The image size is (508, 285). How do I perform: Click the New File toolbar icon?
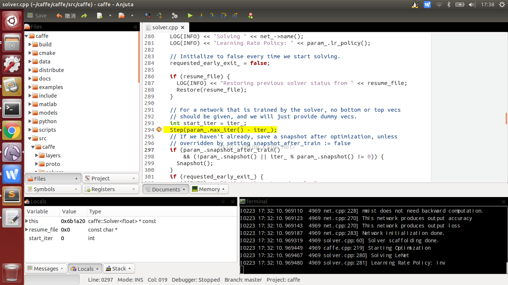100,16
